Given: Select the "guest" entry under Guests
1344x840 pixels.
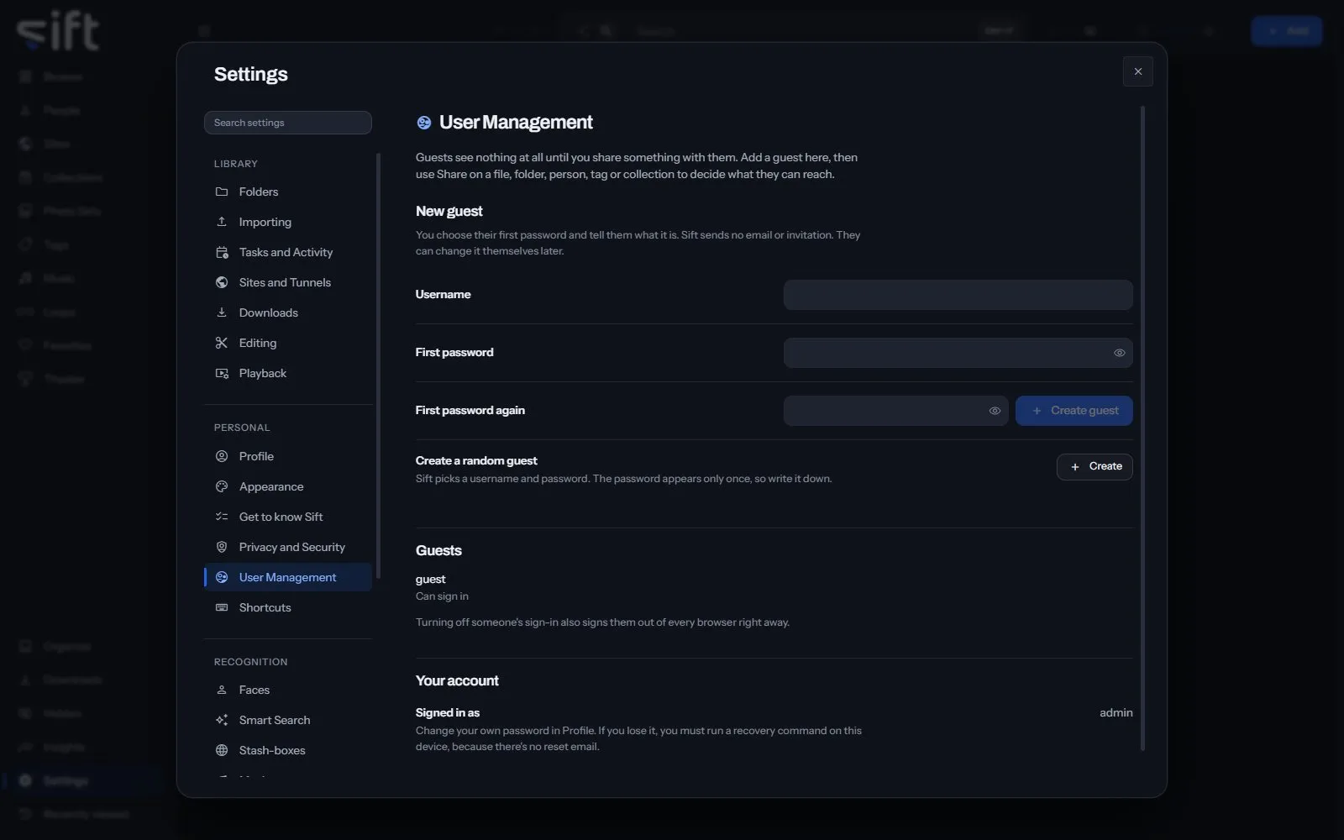Looking at the screenshot, I should tap(430, 580).
